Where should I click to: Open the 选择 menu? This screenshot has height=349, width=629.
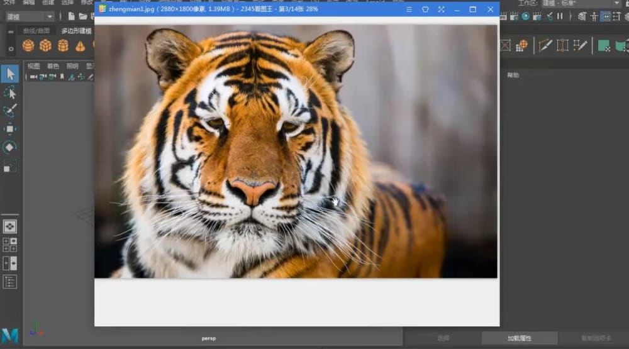[x=67, y=3]
